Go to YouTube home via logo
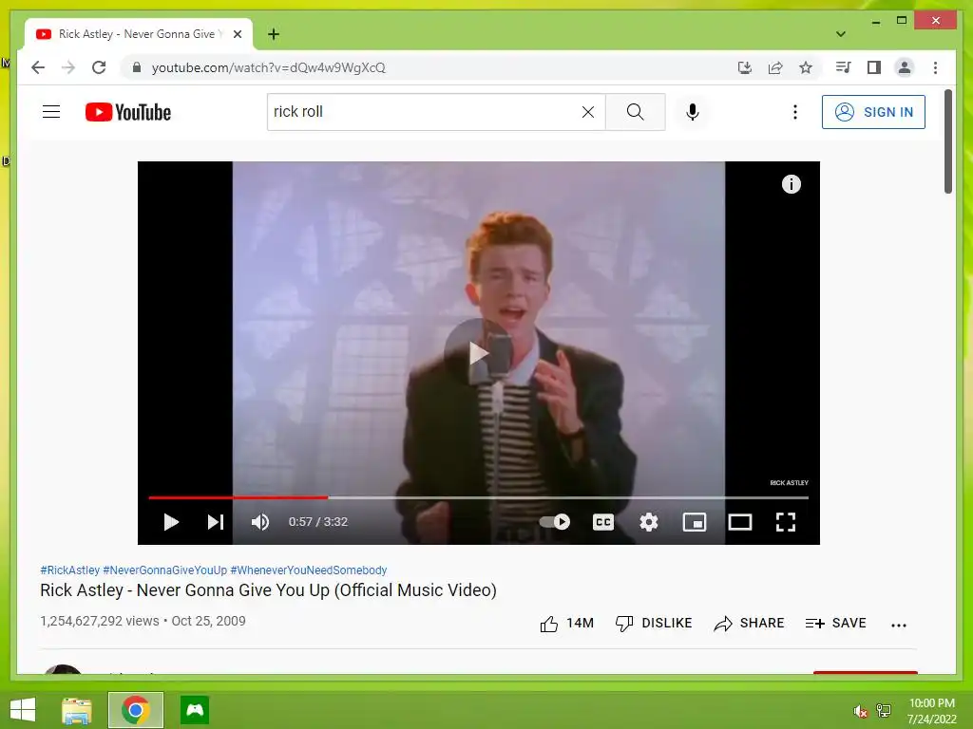The image size is (973, 729). pos(128,112)
